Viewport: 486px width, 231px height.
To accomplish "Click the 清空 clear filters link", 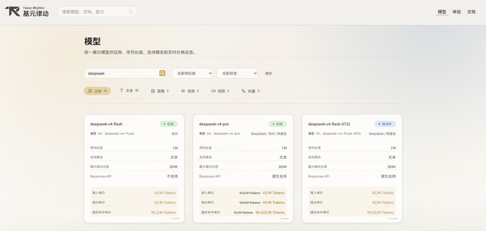I will [x=268, y=73].
